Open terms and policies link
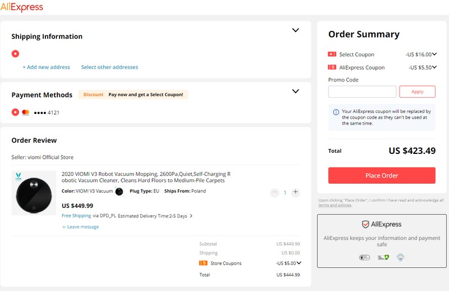 [x=335, y=205]
